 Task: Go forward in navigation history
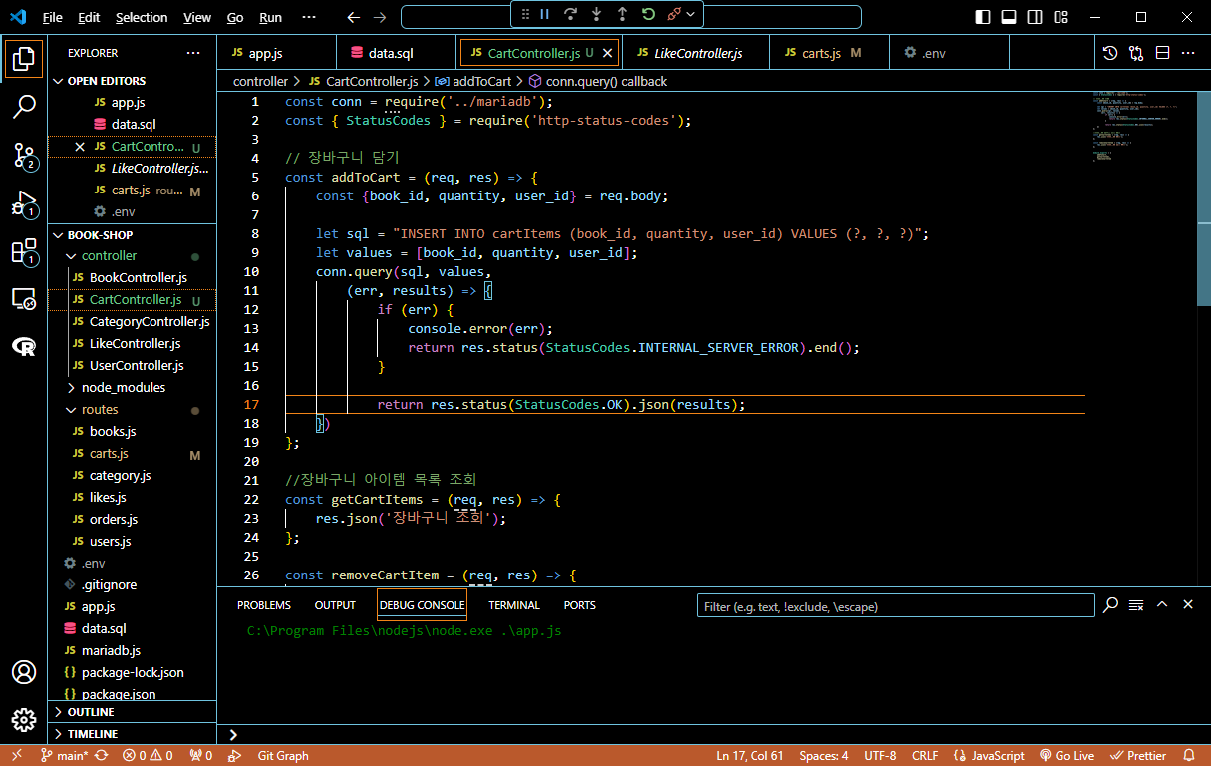click(x=380, y=17)
